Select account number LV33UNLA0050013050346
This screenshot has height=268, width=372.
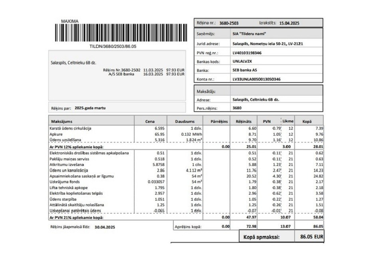point(257,79)
